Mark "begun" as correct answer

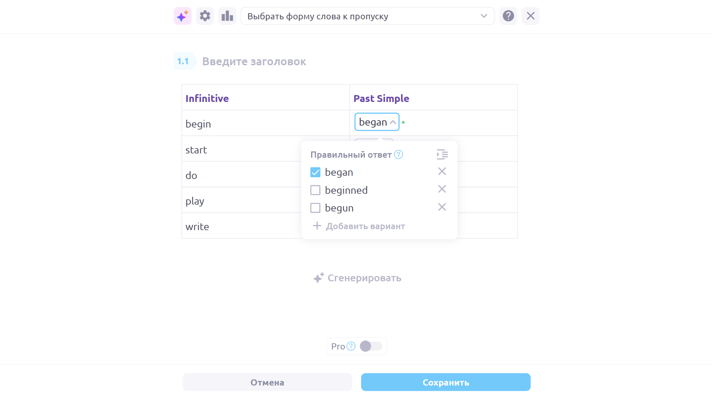click(x=315, y=208)
